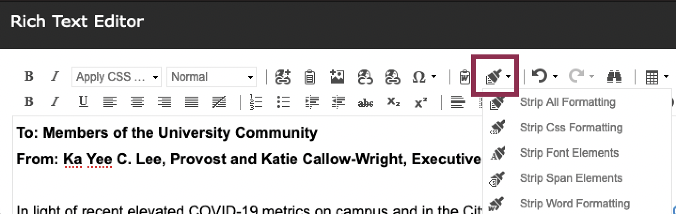Open the table insert dropdown arrow

[666, 77]
